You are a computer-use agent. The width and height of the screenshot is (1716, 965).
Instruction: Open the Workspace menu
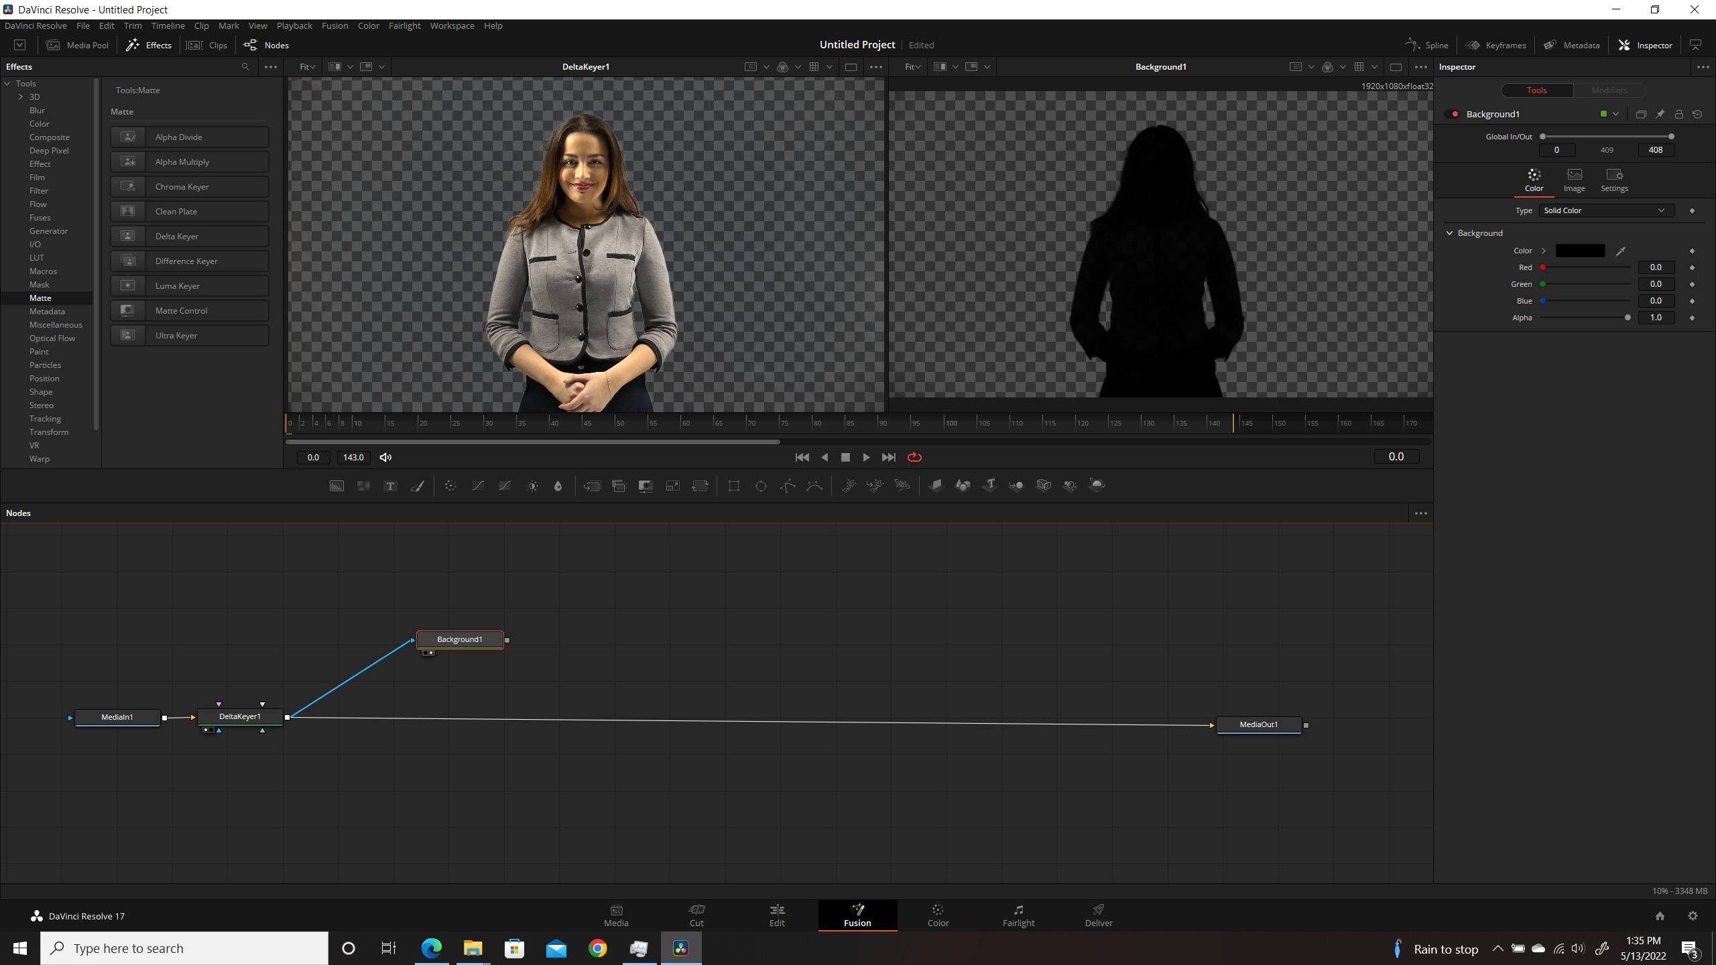tap(452, 25)
